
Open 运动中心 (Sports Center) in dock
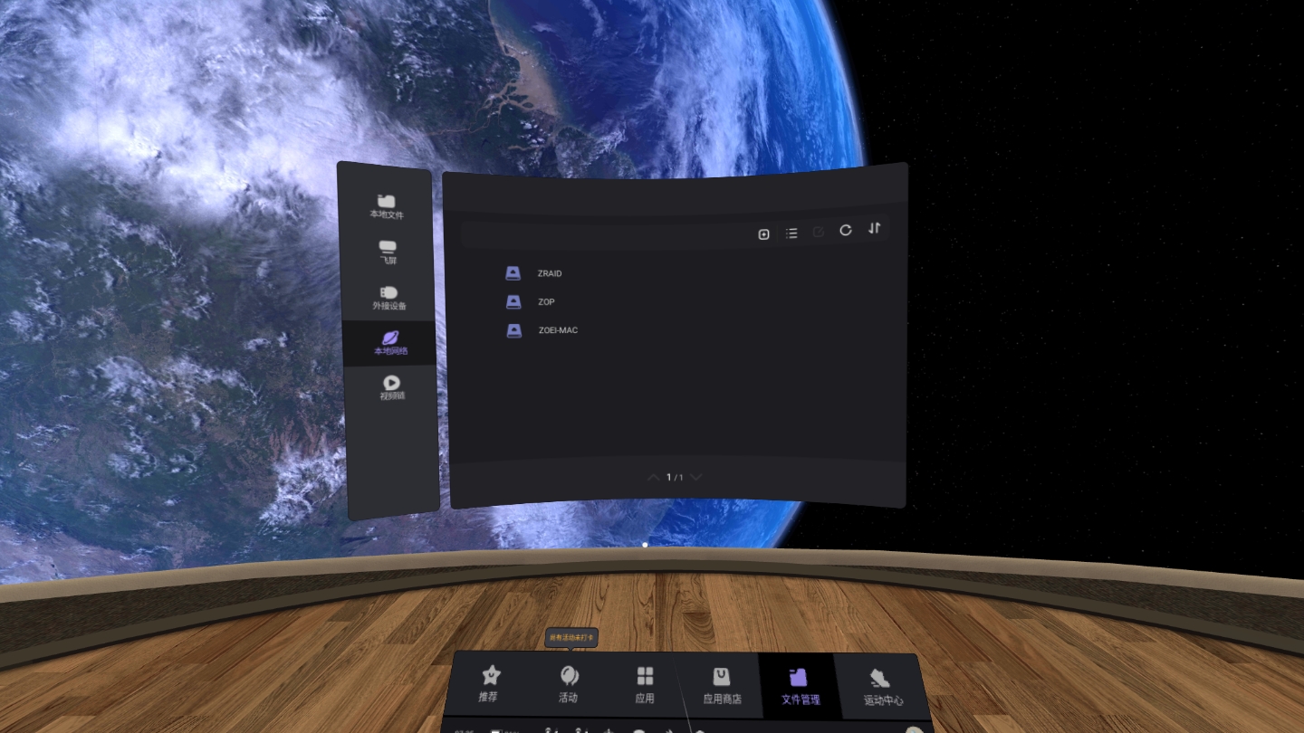point(882,688)
